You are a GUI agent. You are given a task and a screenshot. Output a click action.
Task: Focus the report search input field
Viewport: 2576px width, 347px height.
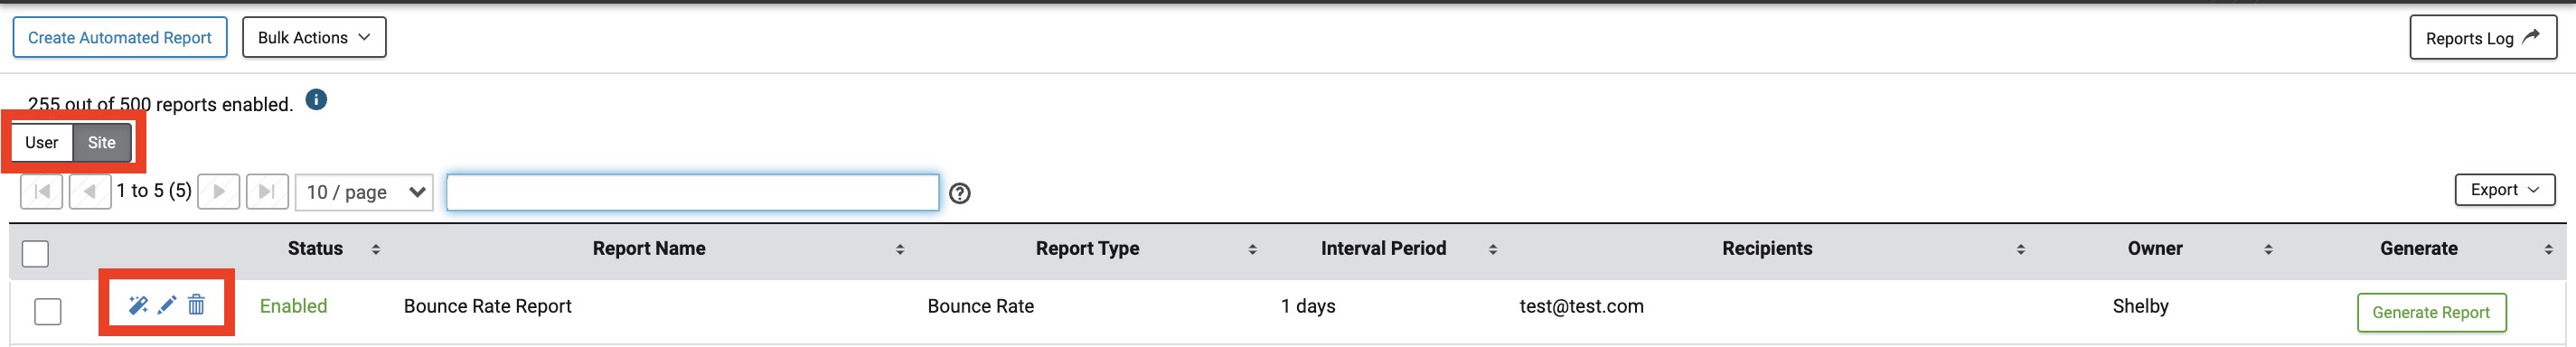pyautogui.click(x=692, y=192)
